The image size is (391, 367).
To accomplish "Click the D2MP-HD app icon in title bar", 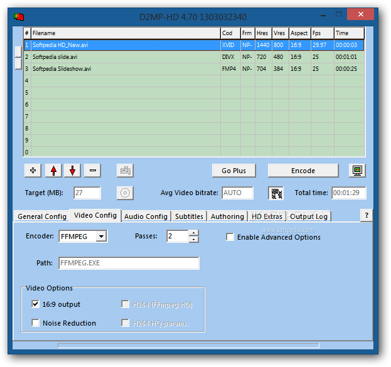I will (19, 17).
